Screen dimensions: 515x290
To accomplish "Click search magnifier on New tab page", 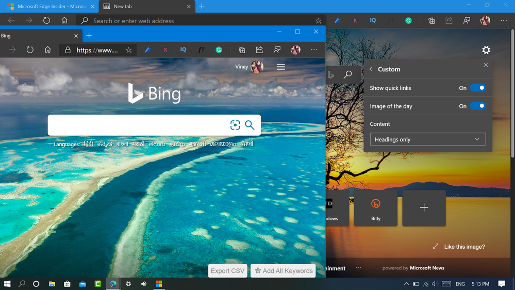I will click(x=347, y=75).
